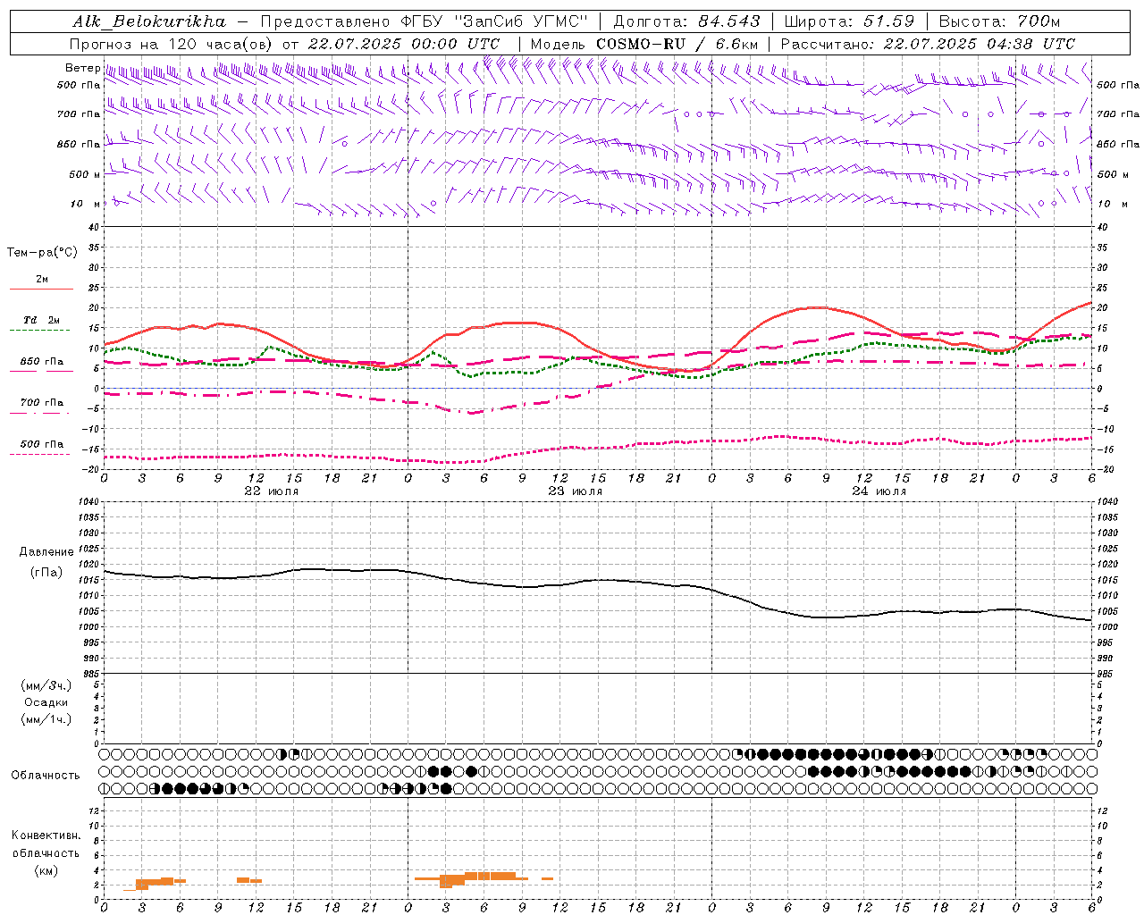Image resolution: width=1144 pixels, height=915 pixels.
Task: Click the 24 июля date label
Action: coord(879,491)
